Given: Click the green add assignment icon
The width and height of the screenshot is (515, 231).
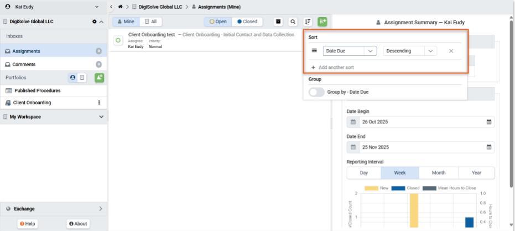Looking at the screenshot, I should (x=322, y=22).
